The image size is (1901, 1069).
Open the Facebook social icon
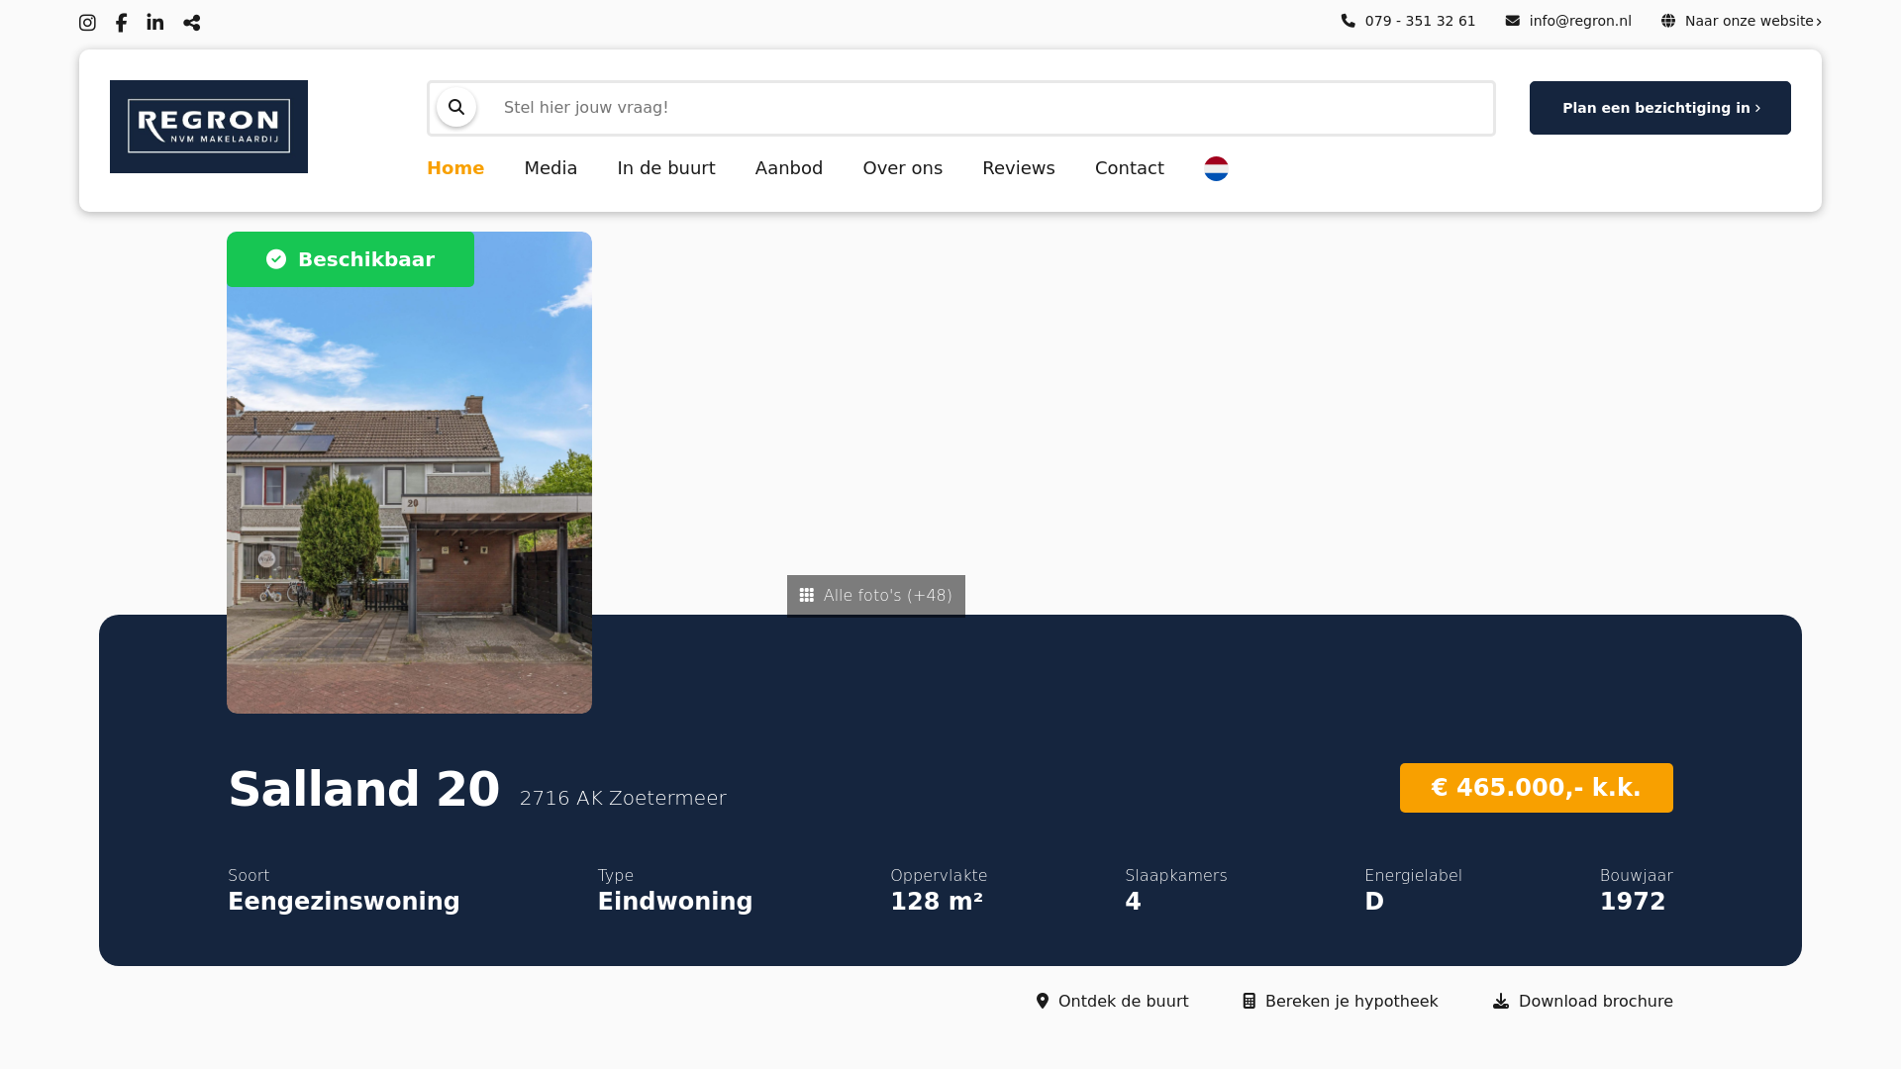click(121, 23)
